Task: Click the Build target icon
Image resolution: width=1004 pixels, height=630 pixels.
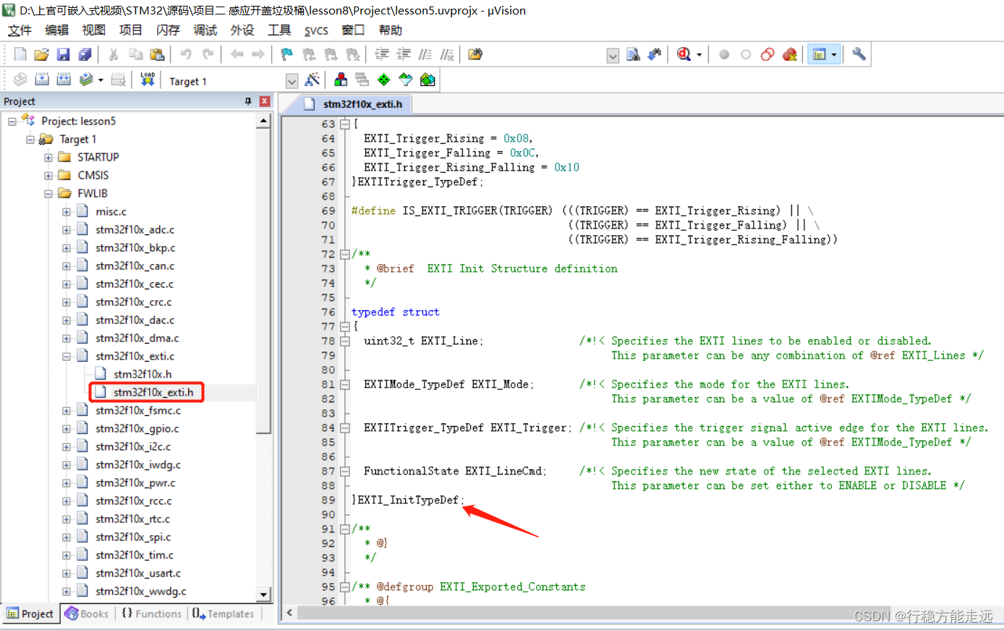Action: tap(42, 80)
